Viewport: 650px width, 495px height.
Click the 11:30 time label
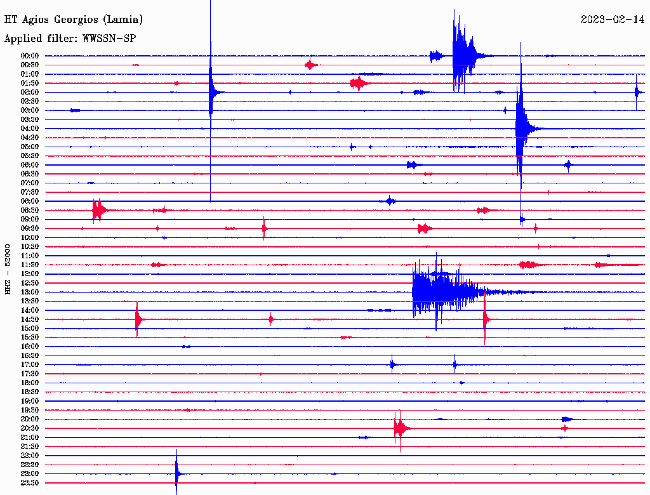30,265
